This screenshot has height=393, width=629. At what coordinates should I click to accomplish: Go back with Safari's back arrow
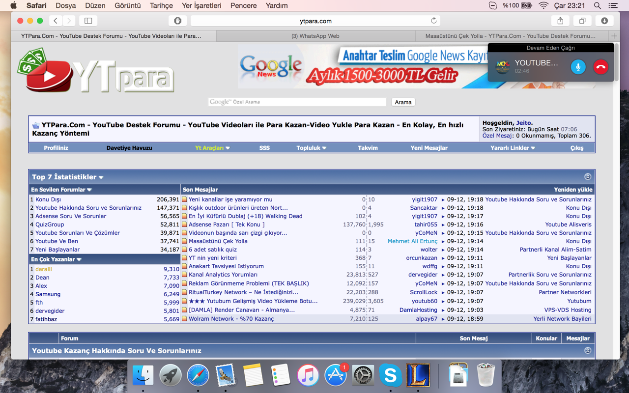(56, 21)
